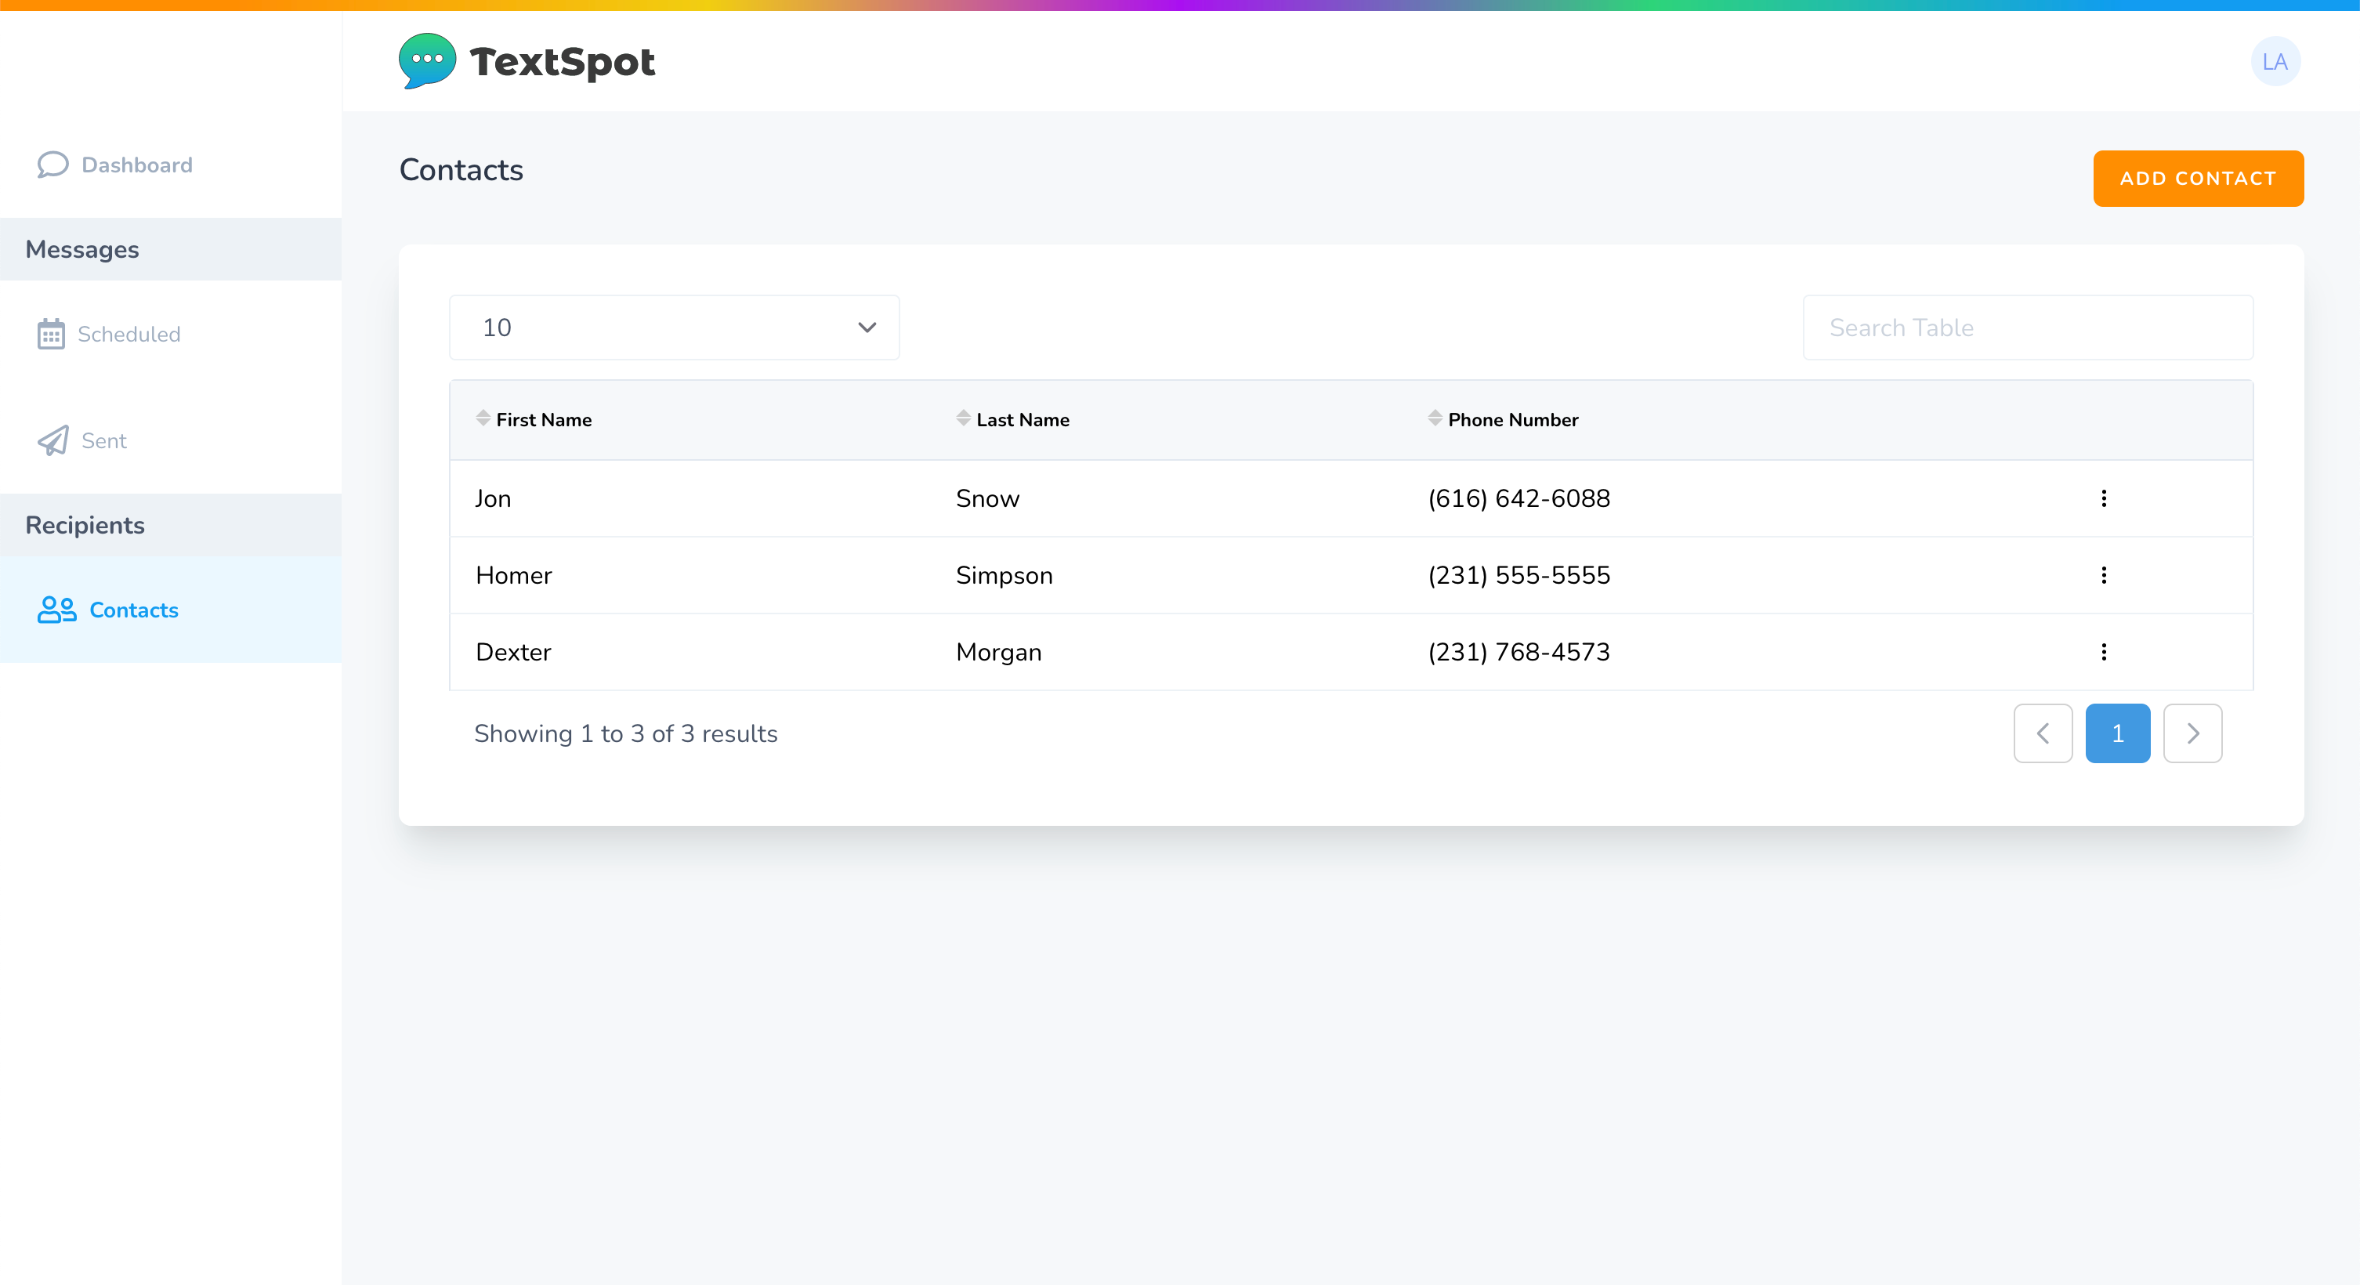Viewport: 2360px width, 1285px height.
Task: Open actions menu for Jon Snow
Action: pos(2104,498)
